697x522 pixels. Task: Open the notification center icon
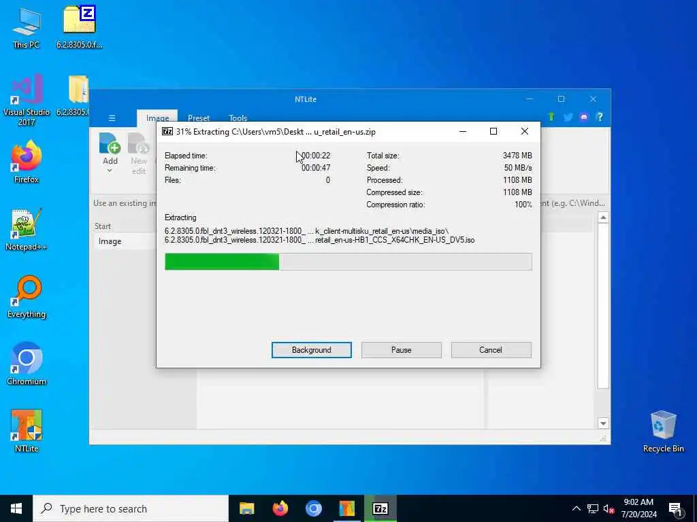point(675,509)
